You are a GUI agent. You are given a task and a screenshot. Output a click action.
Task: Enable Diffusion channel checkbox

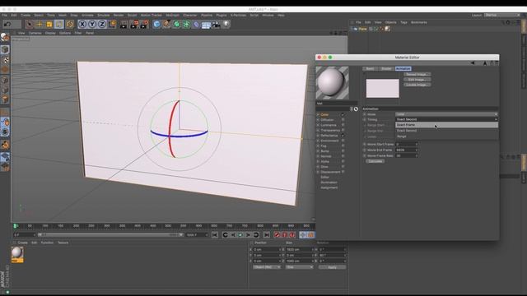click(343, 120)
